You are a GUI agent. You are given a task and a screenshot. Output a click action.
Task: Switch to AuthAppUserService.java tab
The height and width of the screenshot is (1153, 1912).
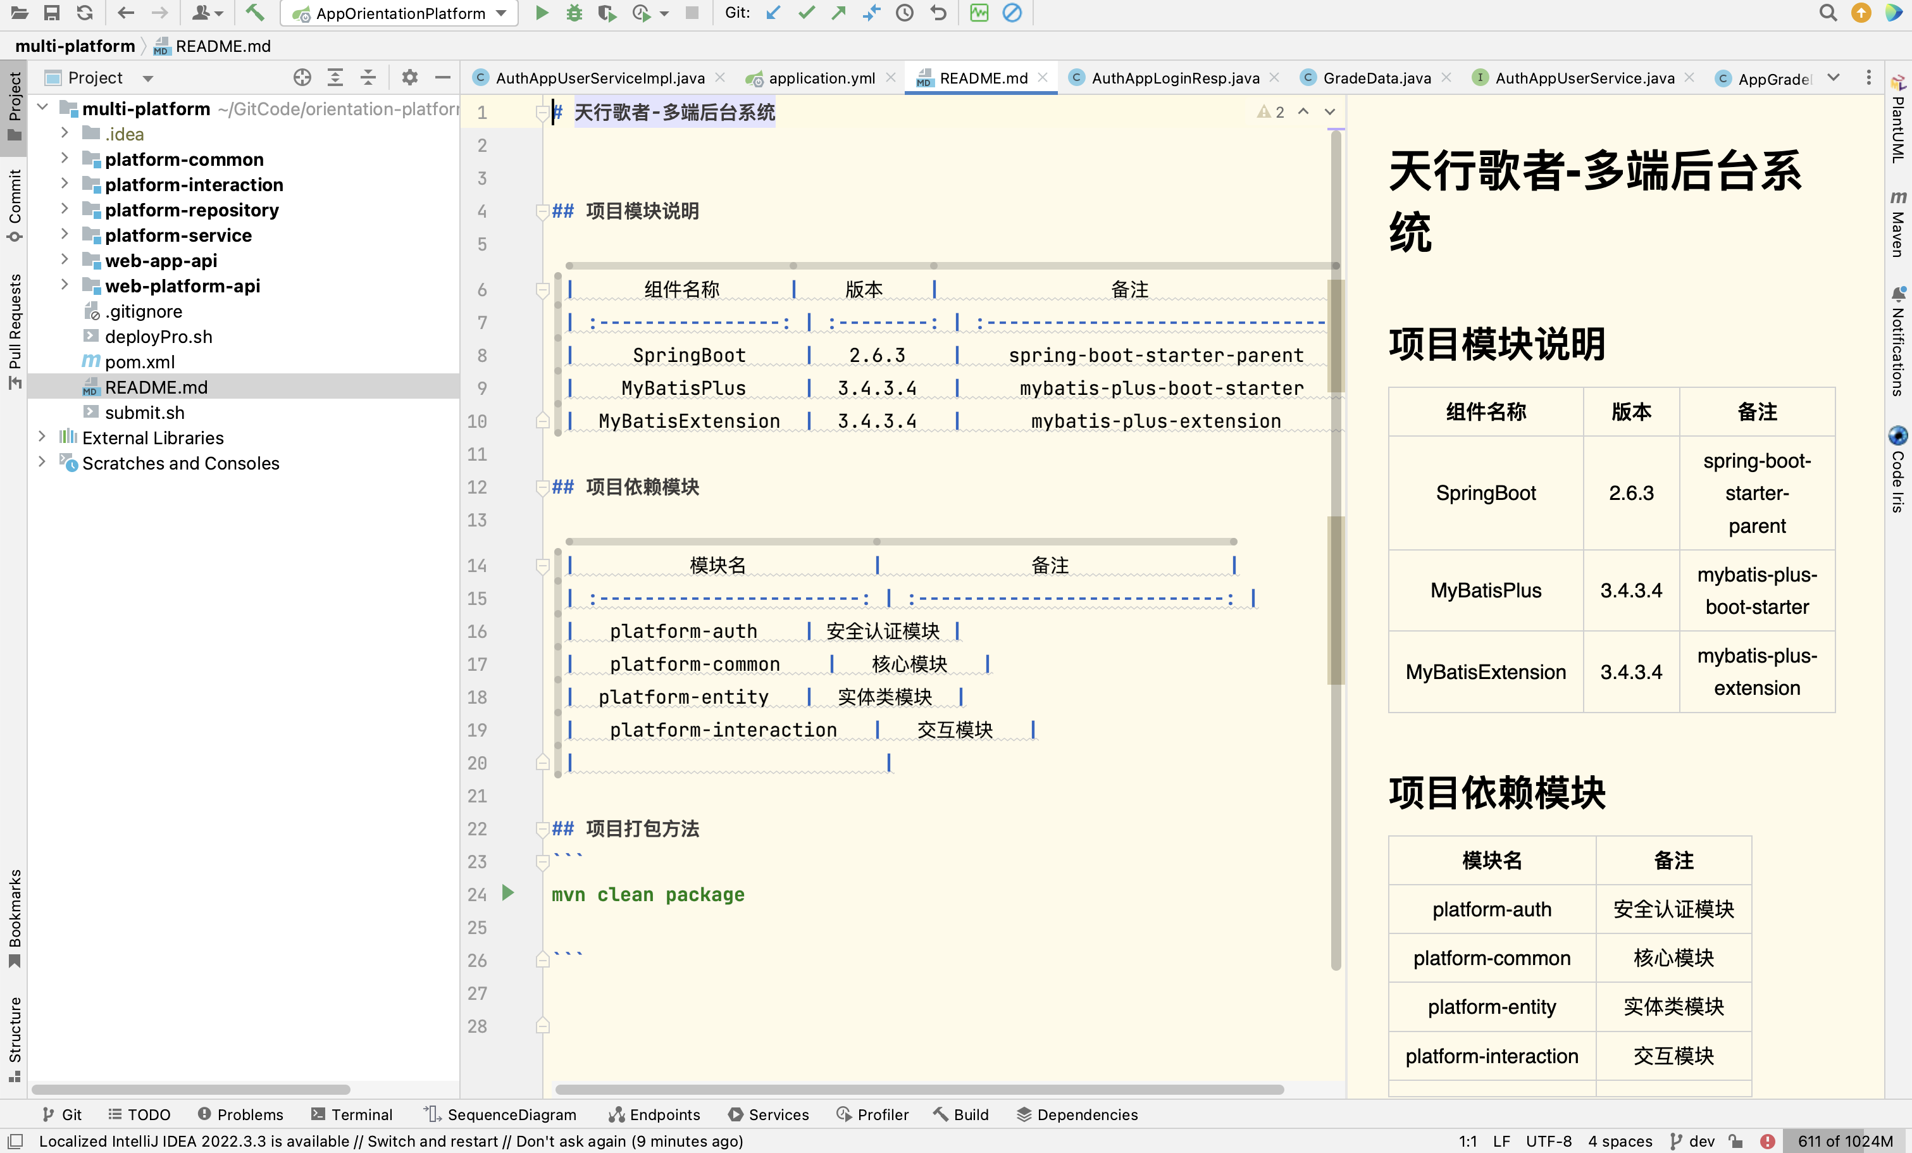coord(1583,78)
